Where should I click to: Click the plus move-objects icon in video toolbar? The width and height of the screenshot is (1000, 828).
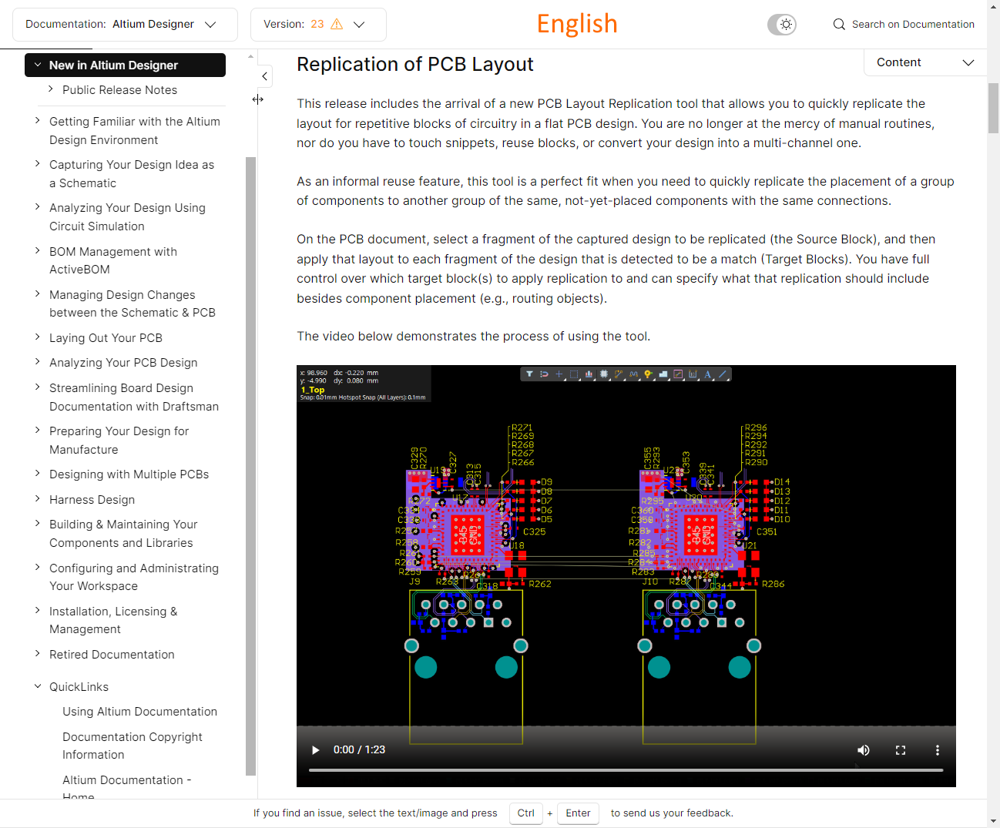[559, 374]
